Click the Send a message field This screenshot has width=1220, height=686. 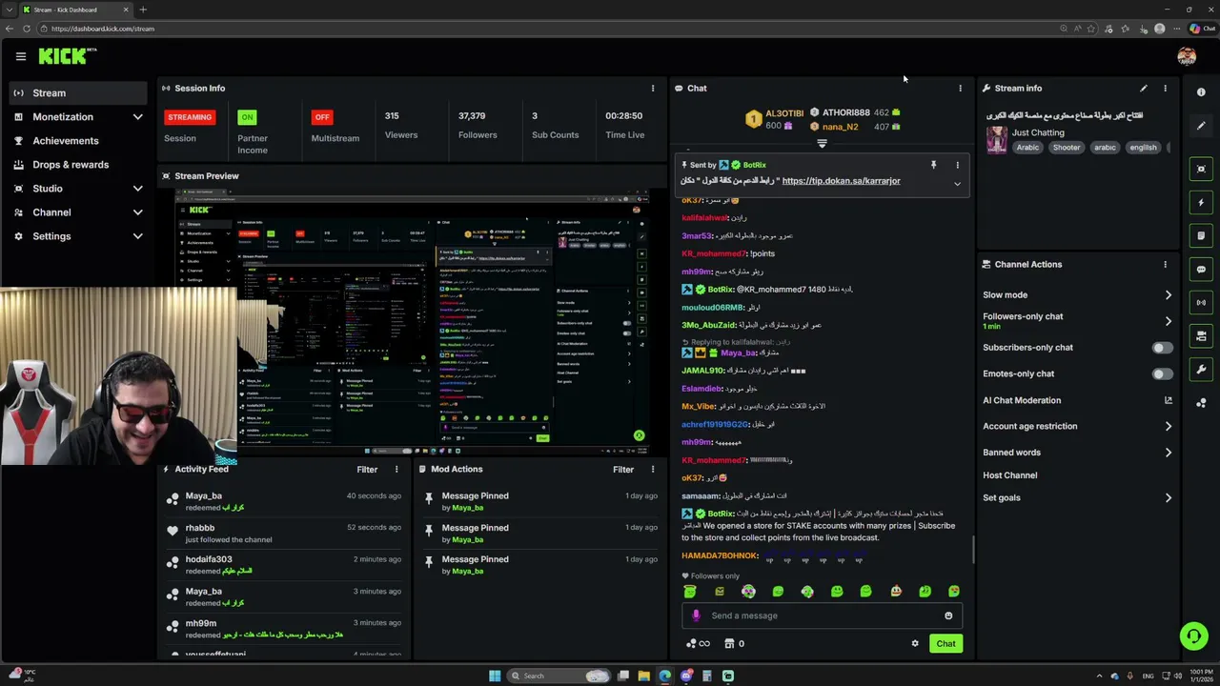click(x=822, y=615)
